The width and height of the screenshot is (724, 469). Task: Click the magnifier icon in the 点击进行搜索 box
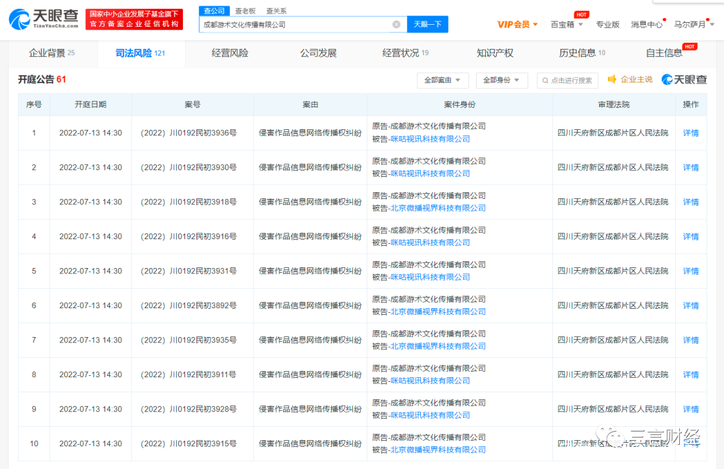pyautogui.click(x=545, y=80)
